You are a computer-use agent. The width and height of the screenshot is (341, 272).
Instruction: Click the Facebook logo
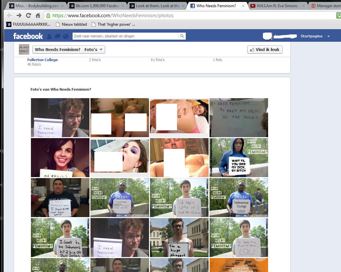tap(28, 36)
